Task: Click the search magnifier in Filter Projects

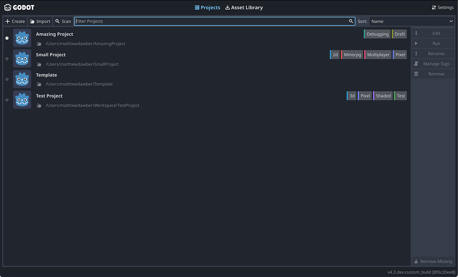Action: (x=351, y=21)
